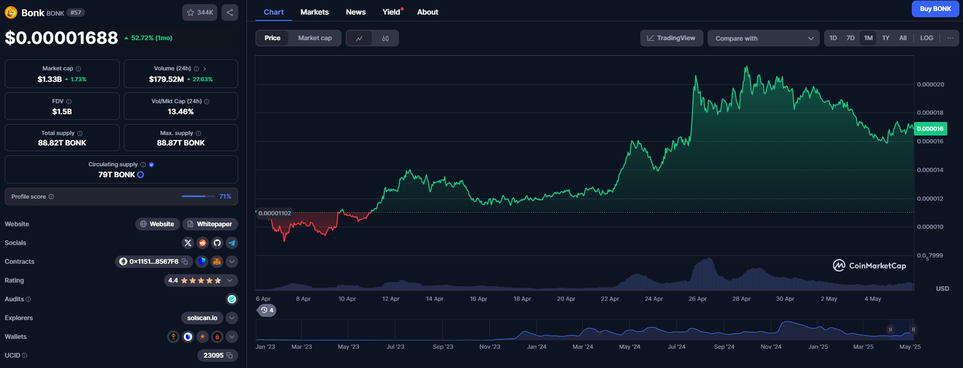Click the #57 rank badge
Image resolution: width=963 pixels, height=368 pixels.
76,13
